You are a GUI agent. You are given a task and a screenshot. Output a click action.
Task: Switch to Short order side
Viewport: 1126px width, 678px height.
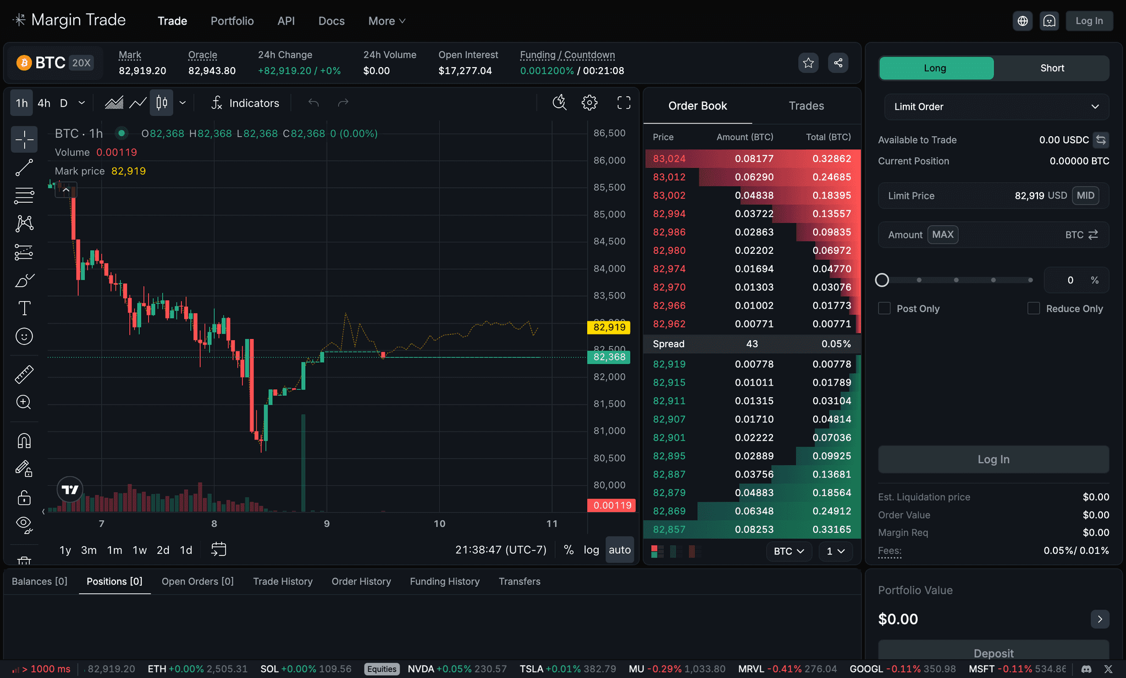(x=1052, y=68)
